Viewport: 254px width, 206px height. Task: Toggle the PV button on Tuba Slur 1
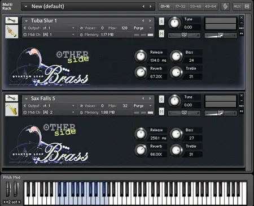pyautogui.click(x=242, y=33)
